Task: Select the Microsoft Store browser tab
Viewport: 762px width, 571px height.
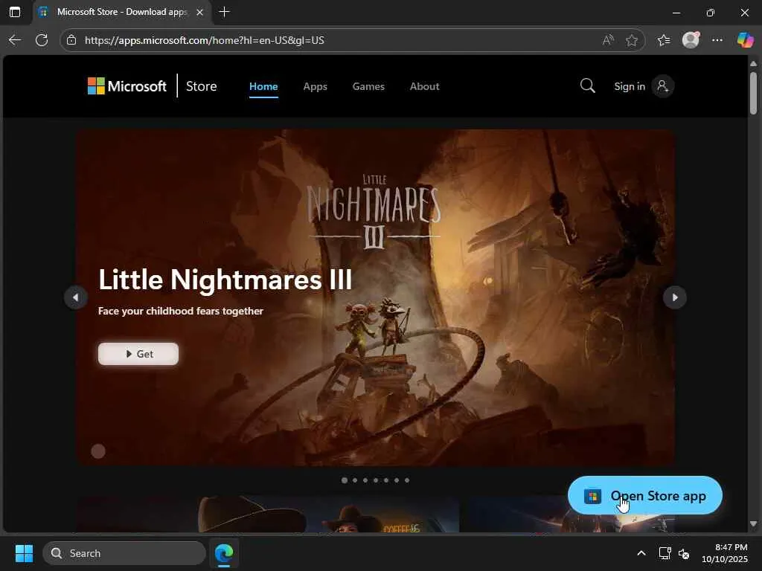Action: point(121,12)
